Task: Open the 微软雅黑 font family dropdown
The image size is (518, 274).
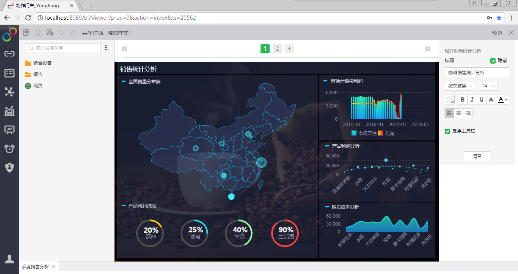Action: coord(460,86)
